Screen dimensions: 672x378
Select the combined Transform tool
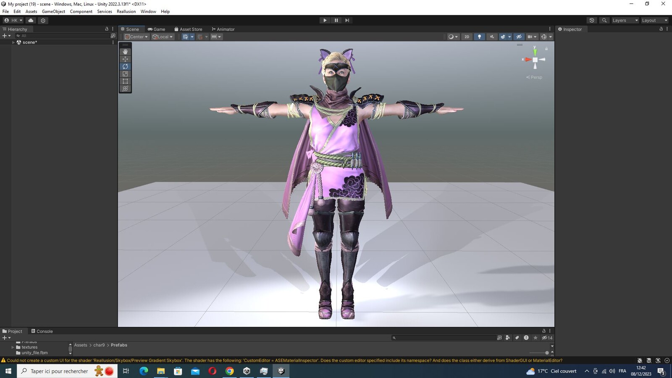click(x=125, y=89)
